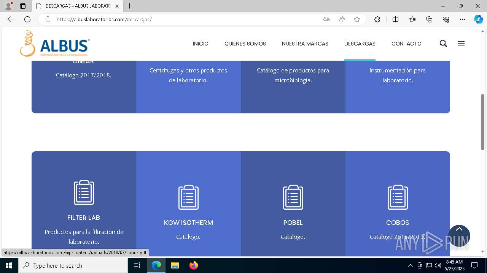Open browser essentials heart icon

pyautogui.click(x=446, y=19)
